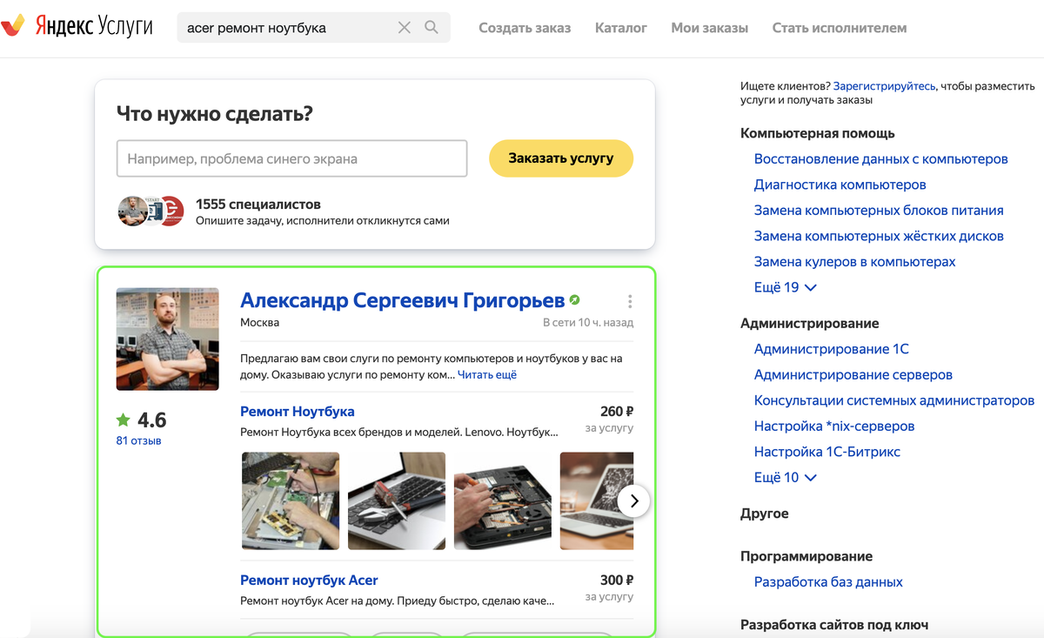Click the Заказать услугу button
The height and width of the screenshot is (638, 1044).
point(561,158)
